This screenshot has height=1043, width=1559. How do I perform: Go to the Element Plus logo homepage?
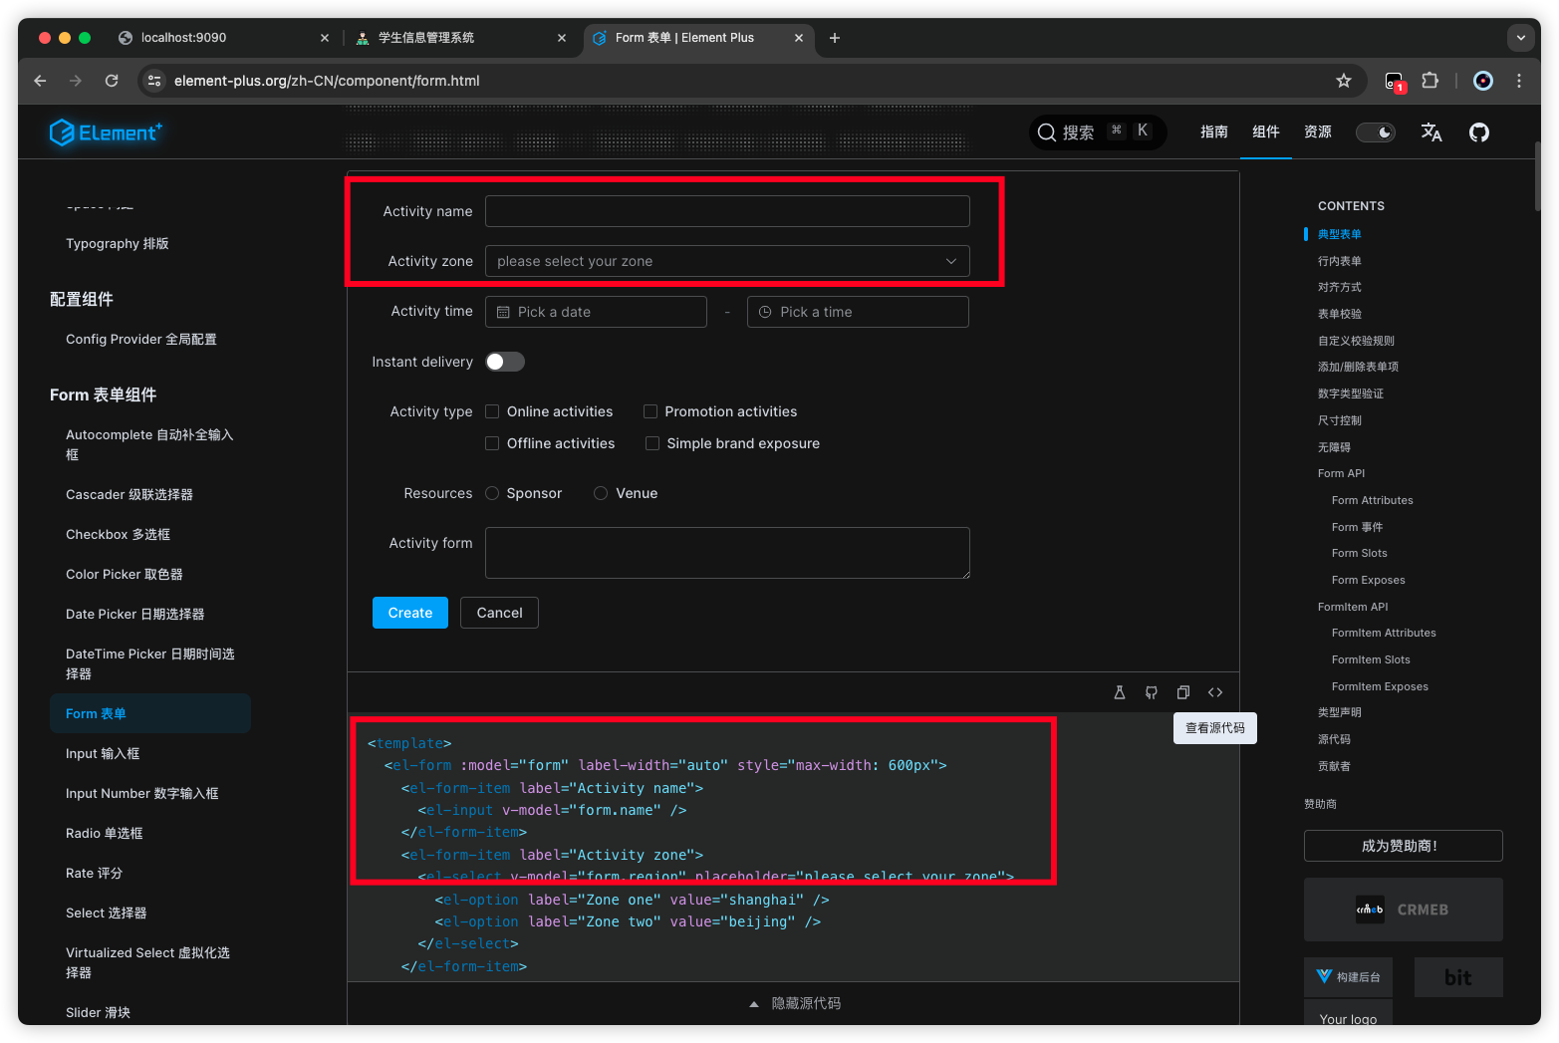106,131
